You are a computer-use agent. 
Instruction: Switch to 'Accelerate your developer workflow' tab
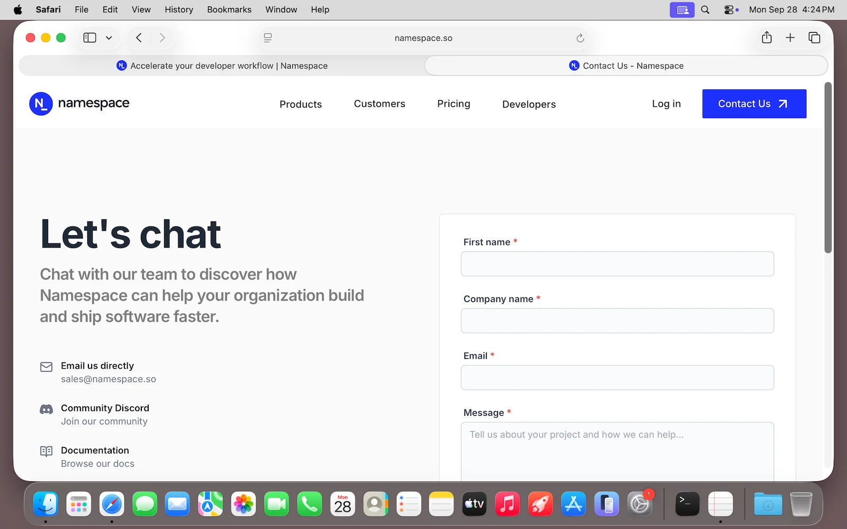(x=222, y=66)
